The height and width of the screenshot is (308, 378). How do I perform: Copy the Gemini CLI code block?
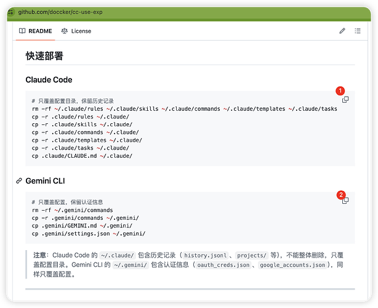(345, 201)
